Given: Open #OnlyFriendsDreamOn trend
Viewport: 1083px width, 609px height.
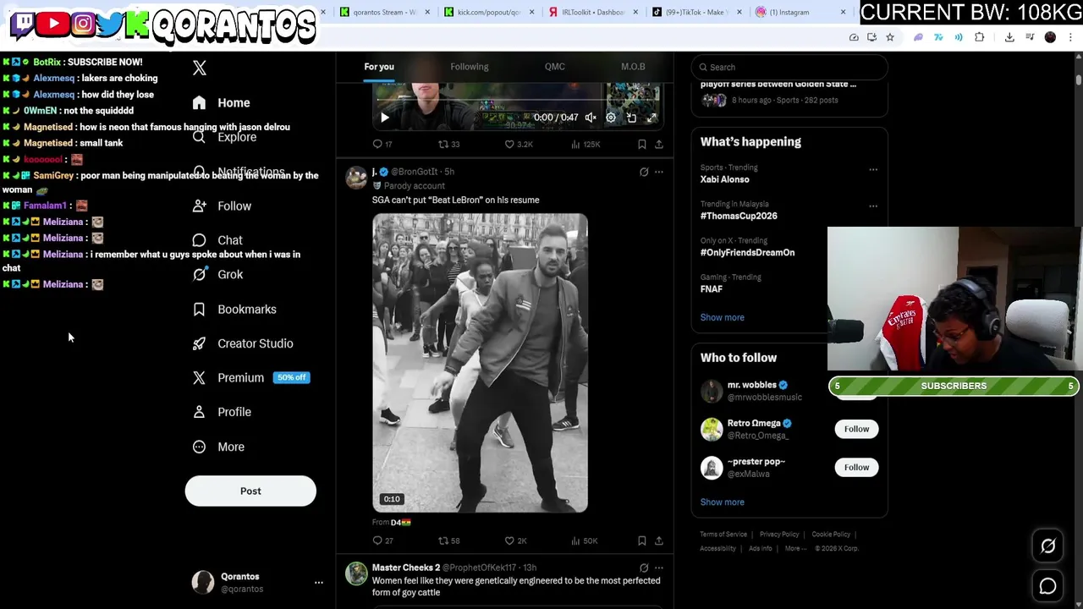Looking at the screenshot, I should [x=747, y=252].
